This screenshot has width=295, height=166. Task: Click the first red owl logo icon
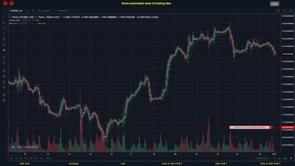[x=5, y=3]
